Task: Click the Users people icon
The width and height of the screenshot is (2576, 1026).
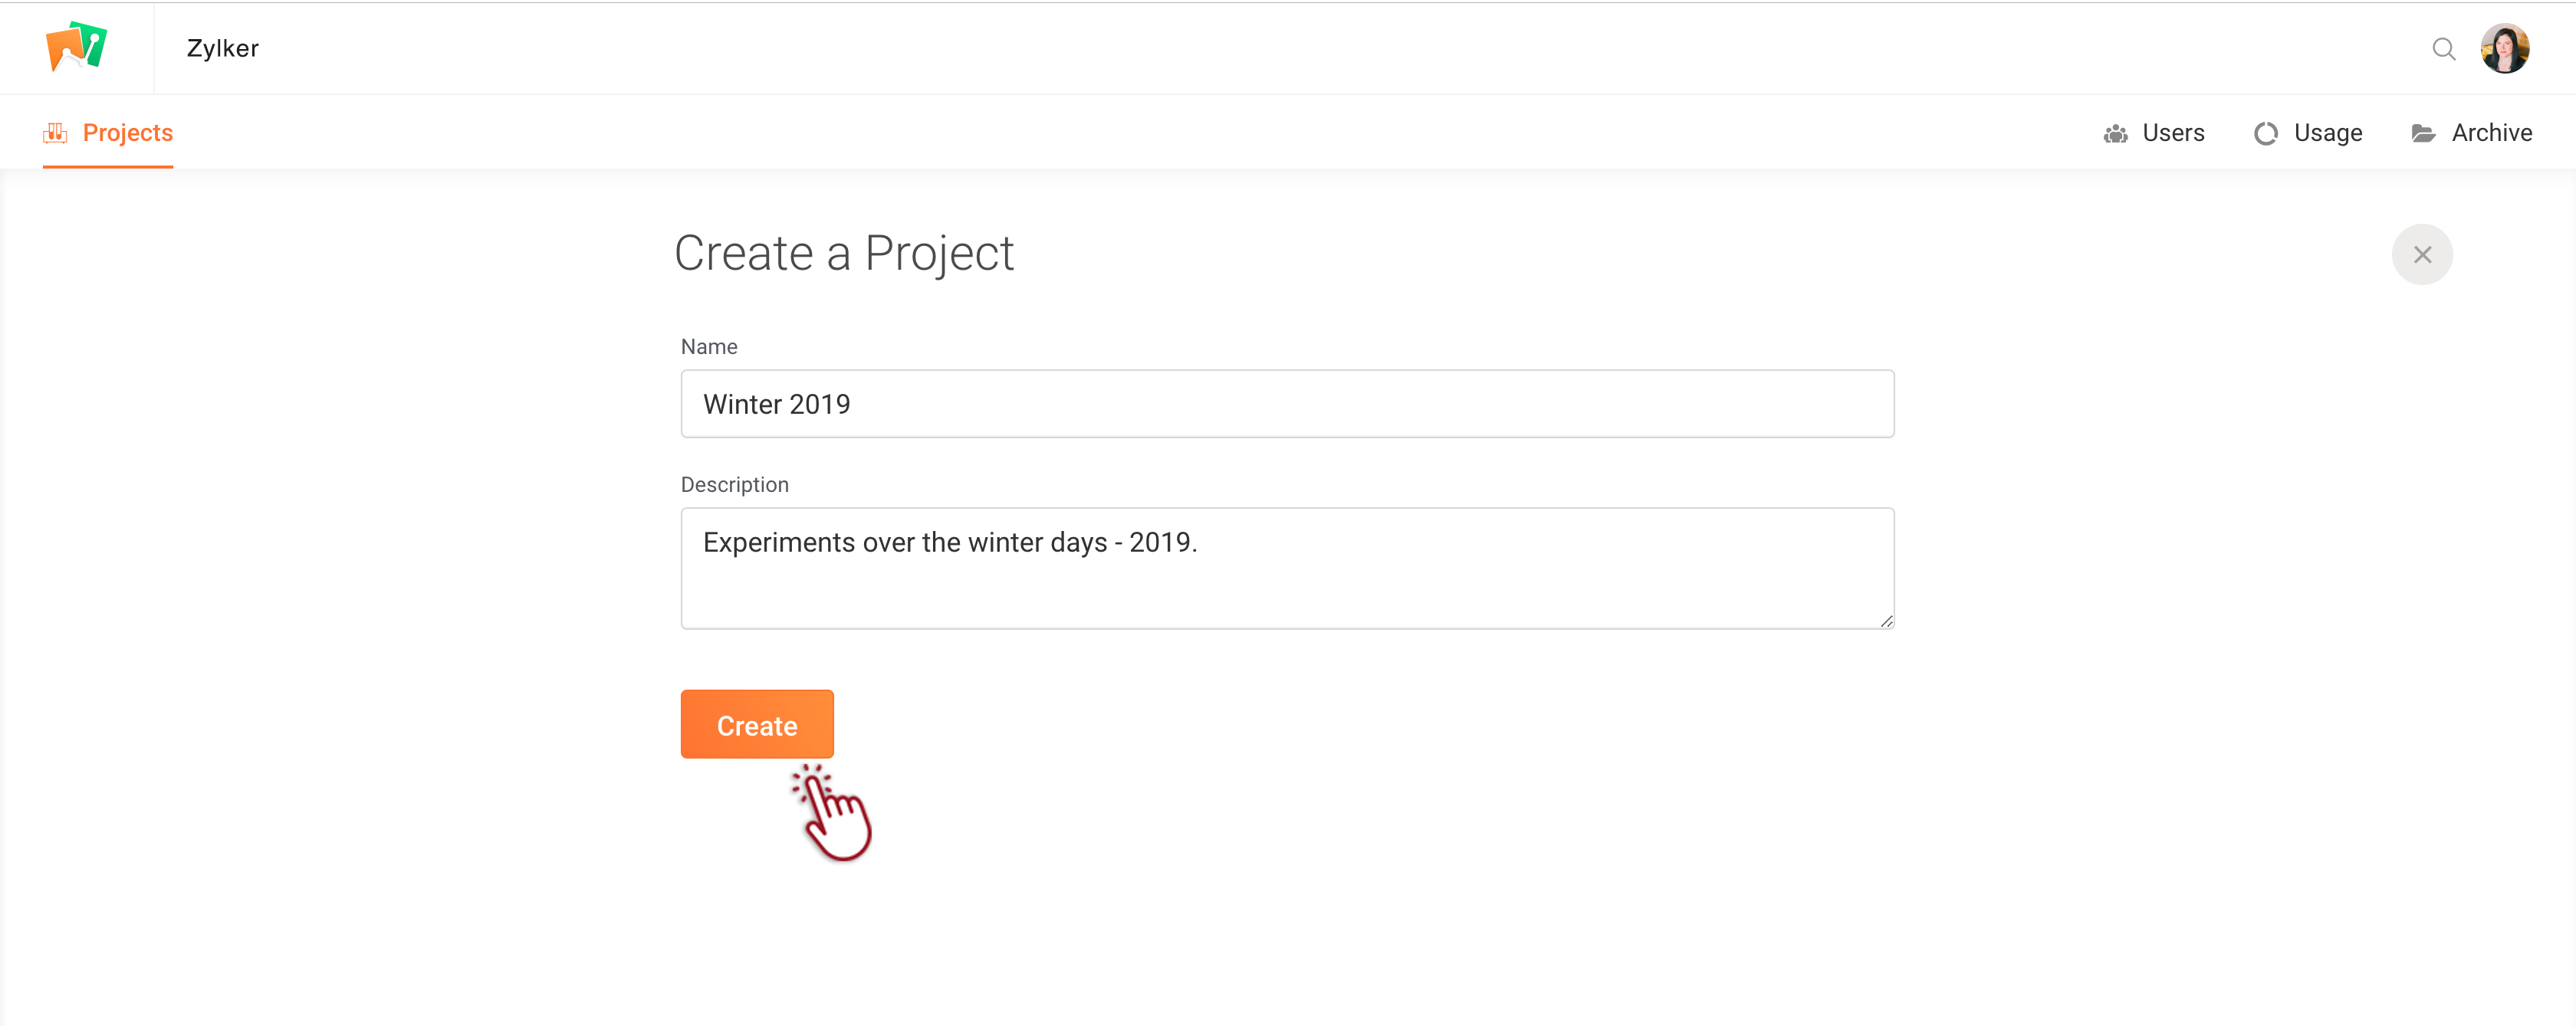Action: (2115, 134)
